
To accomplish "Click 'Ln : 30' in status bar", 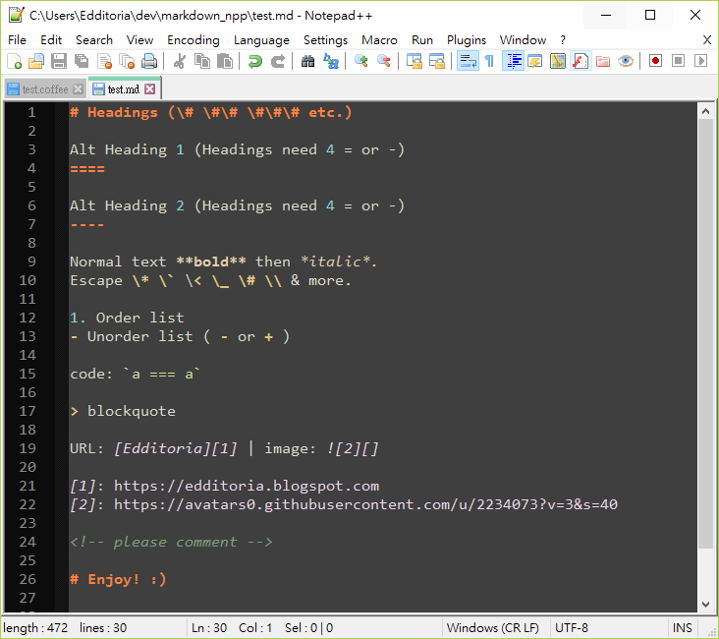I will 209,627.
